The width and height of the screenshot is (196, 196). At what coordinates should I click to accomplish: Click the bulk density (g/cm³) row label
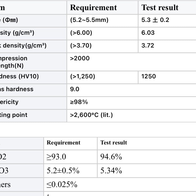(x=24, y=46)
